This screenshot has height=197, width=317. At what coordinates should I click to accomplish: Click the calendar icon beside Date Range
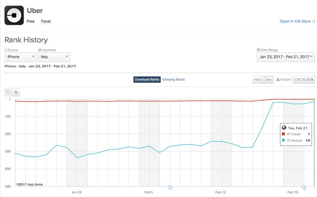point(258,50)
